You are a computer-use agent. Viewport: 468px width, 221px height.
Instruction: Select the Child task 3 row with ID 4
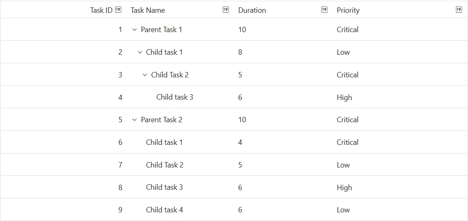[234, 97]
